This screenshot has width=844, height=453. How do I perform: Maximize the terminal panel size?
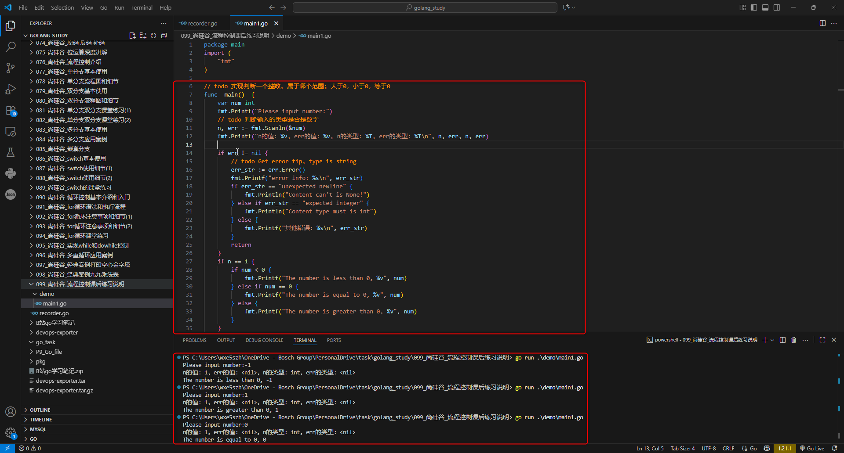[x=822, y=340]
